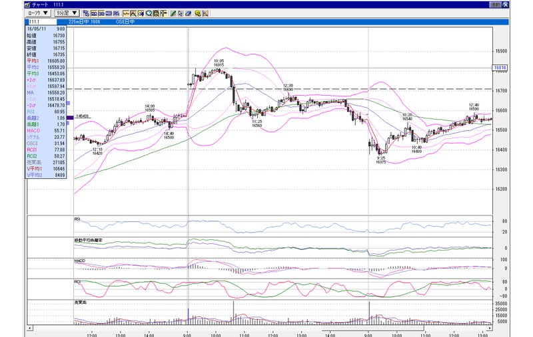Toggle the MA moving average indicator
This screenshot has height=337, width=533.
[94, 13]
